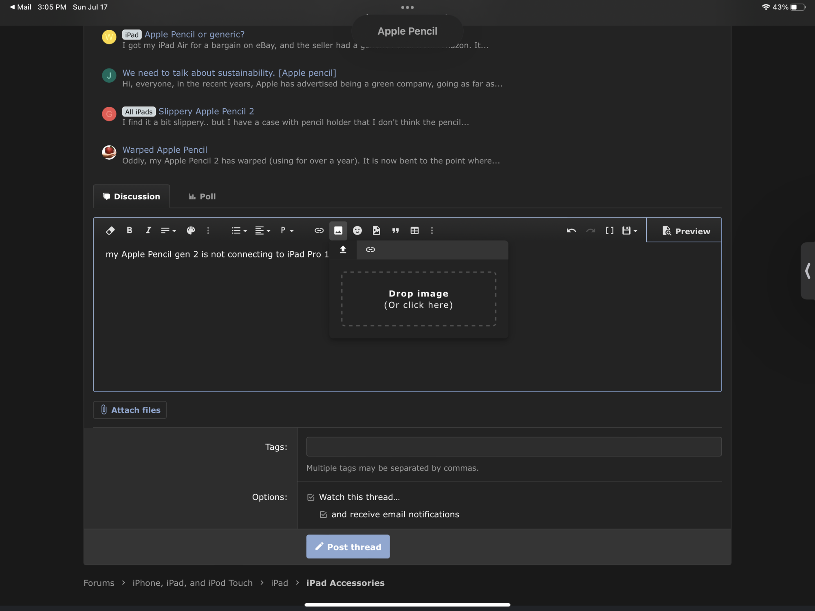Open Apple Pencil or generic thread
Viewport: 815px width, 611px height.
pyautogui.click(x=195, y=34)
